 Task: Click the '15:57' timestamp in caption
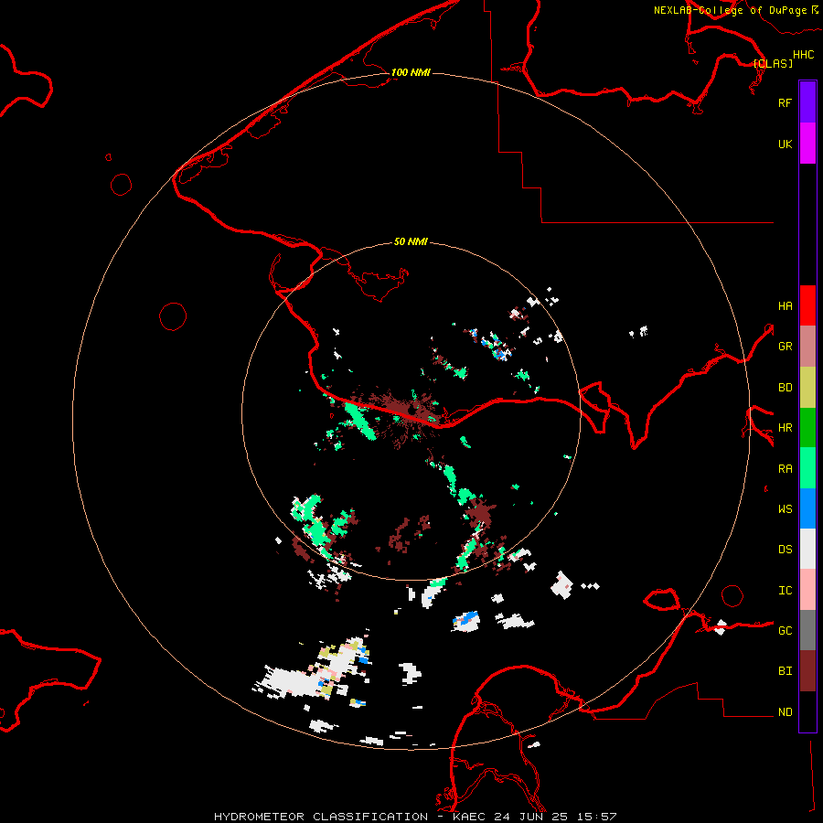pos(597,817)
